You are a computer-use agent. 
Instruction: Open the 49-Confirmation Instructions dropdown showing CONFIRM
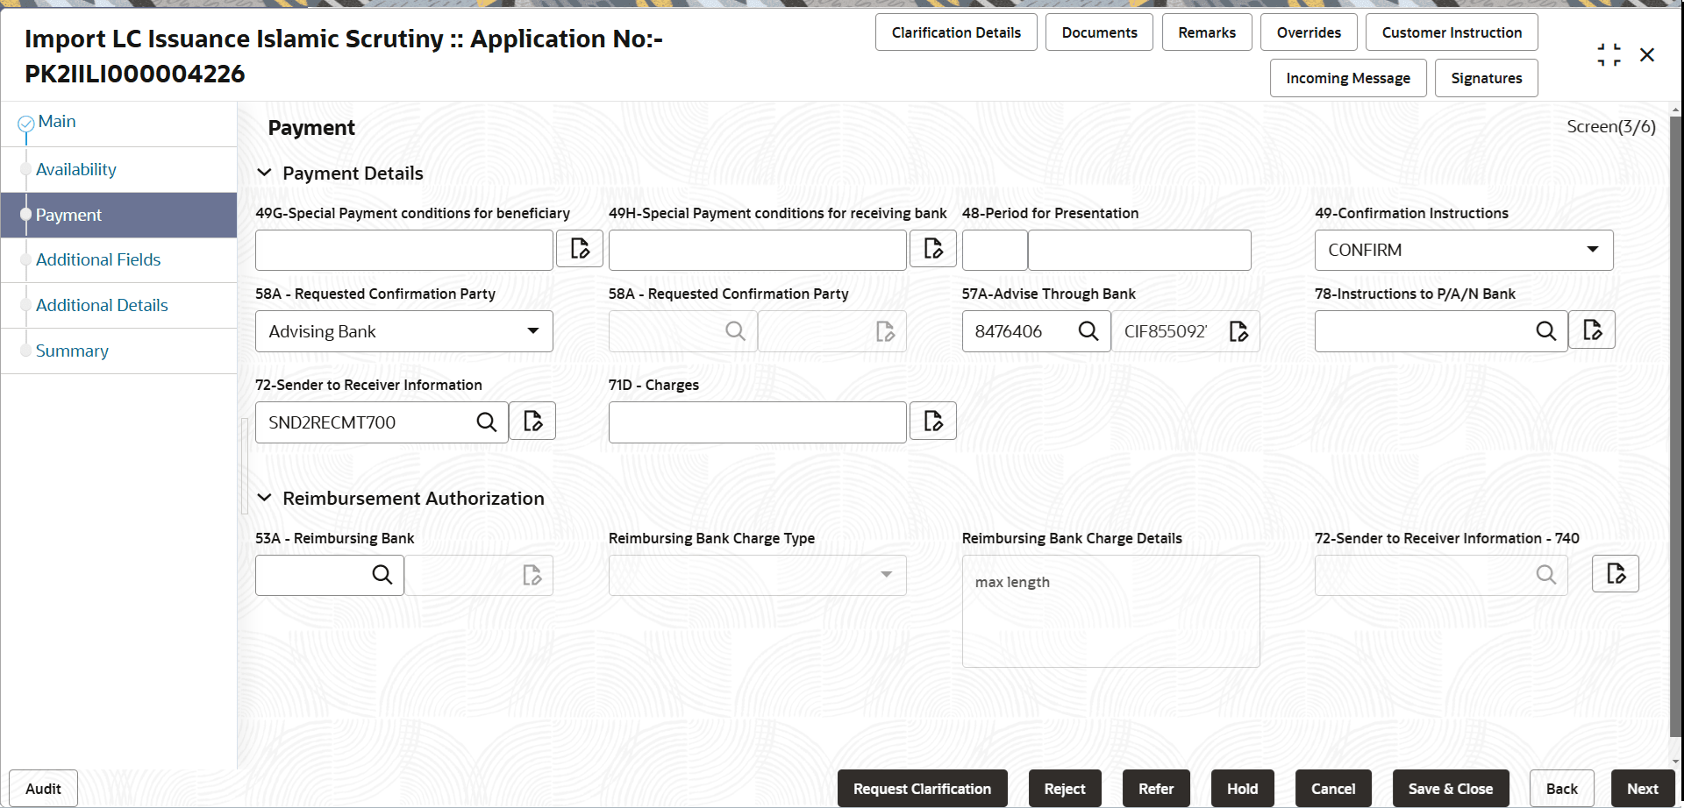[x=1591, y=249]
